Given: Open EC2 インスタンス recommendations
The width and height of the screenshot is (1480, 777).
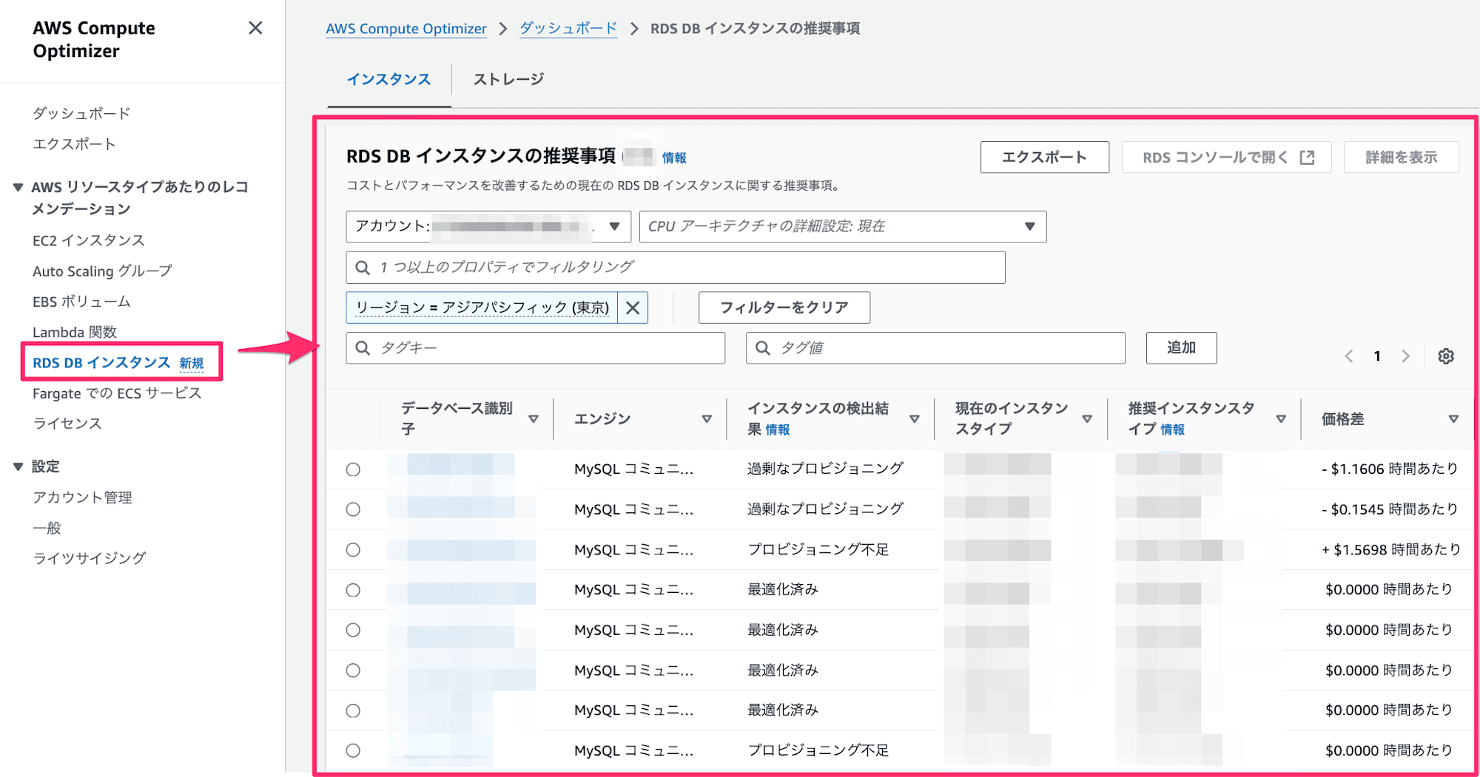Looking at the screenshot, I should pos(89,240).
